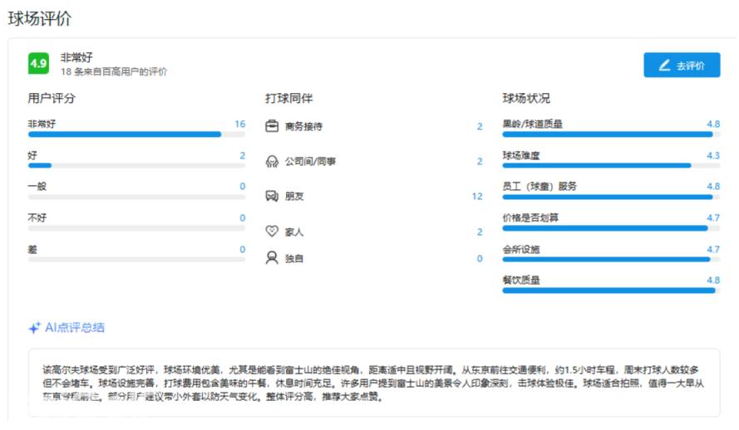Click the AI点评总结 sparkle icon
The image size is (739, 430).
click(x=34, y=327)
